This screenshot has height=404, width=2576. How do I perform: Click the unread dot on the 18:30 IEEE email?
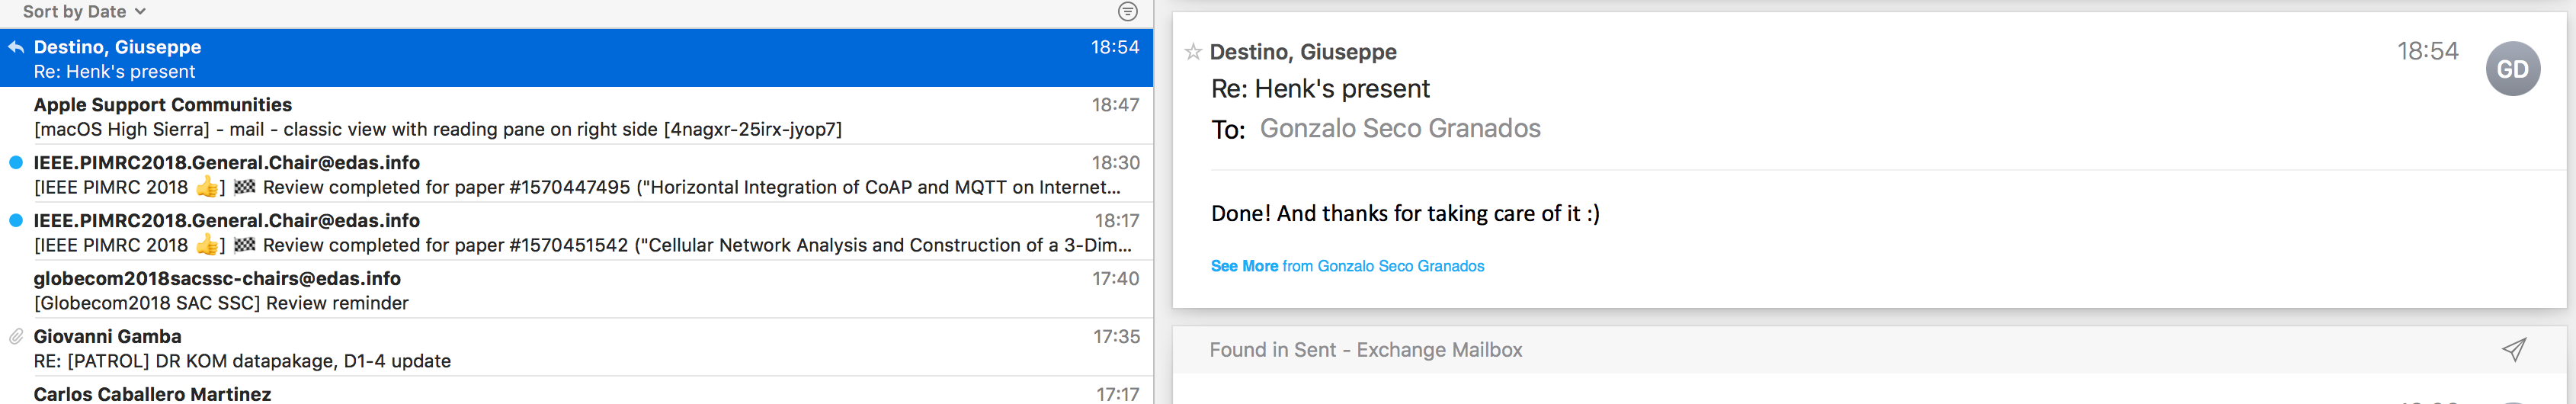[x=16, y=163]
